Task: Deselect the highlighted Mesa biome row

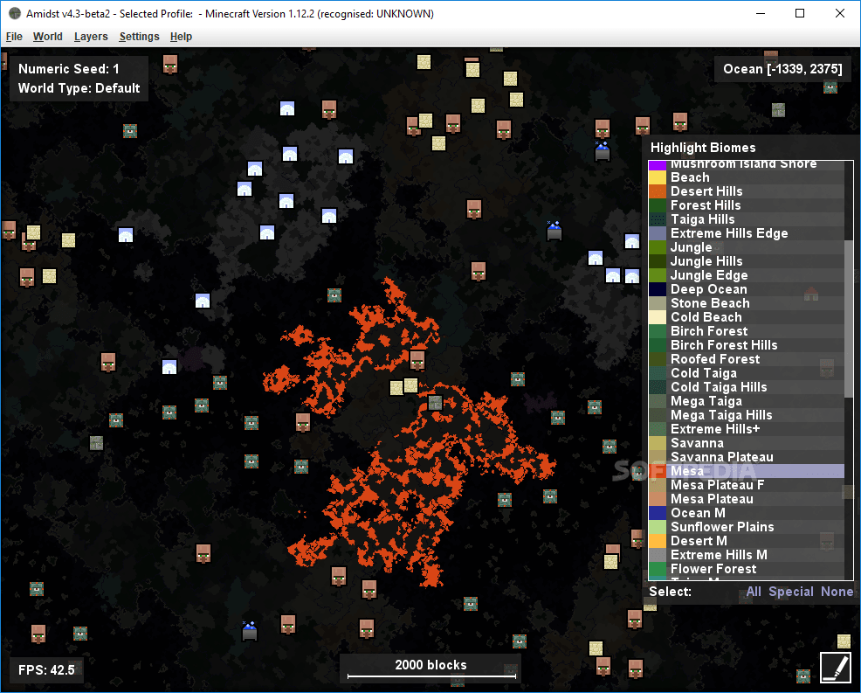Action: click(x=747, y=471)
